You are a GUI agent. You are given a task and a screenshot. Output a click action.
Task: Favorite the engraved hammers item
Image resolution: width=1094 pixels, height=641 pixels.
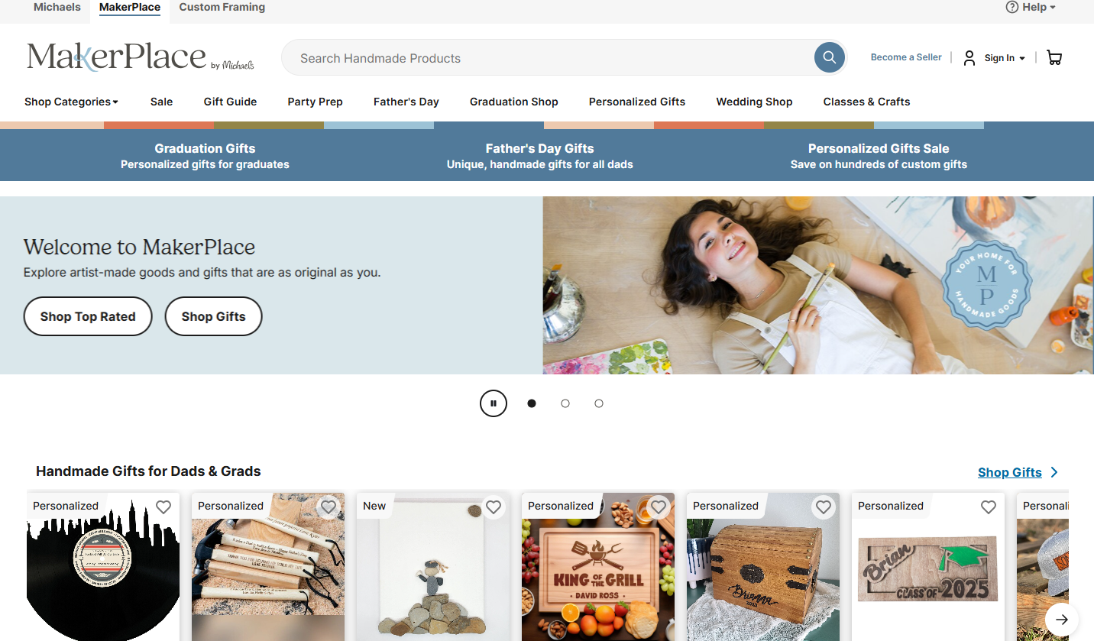coord(329,507)
